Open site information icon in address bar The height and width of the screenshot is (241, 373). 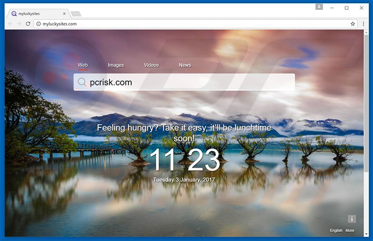click(x=39, y=24)
